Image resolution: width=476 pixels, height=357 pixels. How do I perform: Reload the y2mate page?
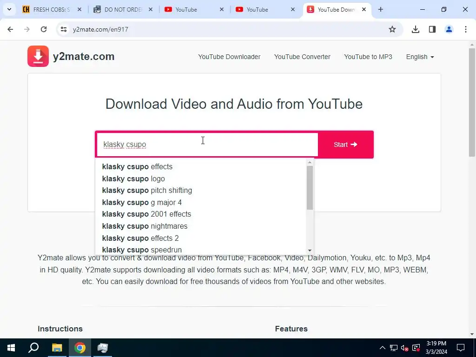click(44, 29)
